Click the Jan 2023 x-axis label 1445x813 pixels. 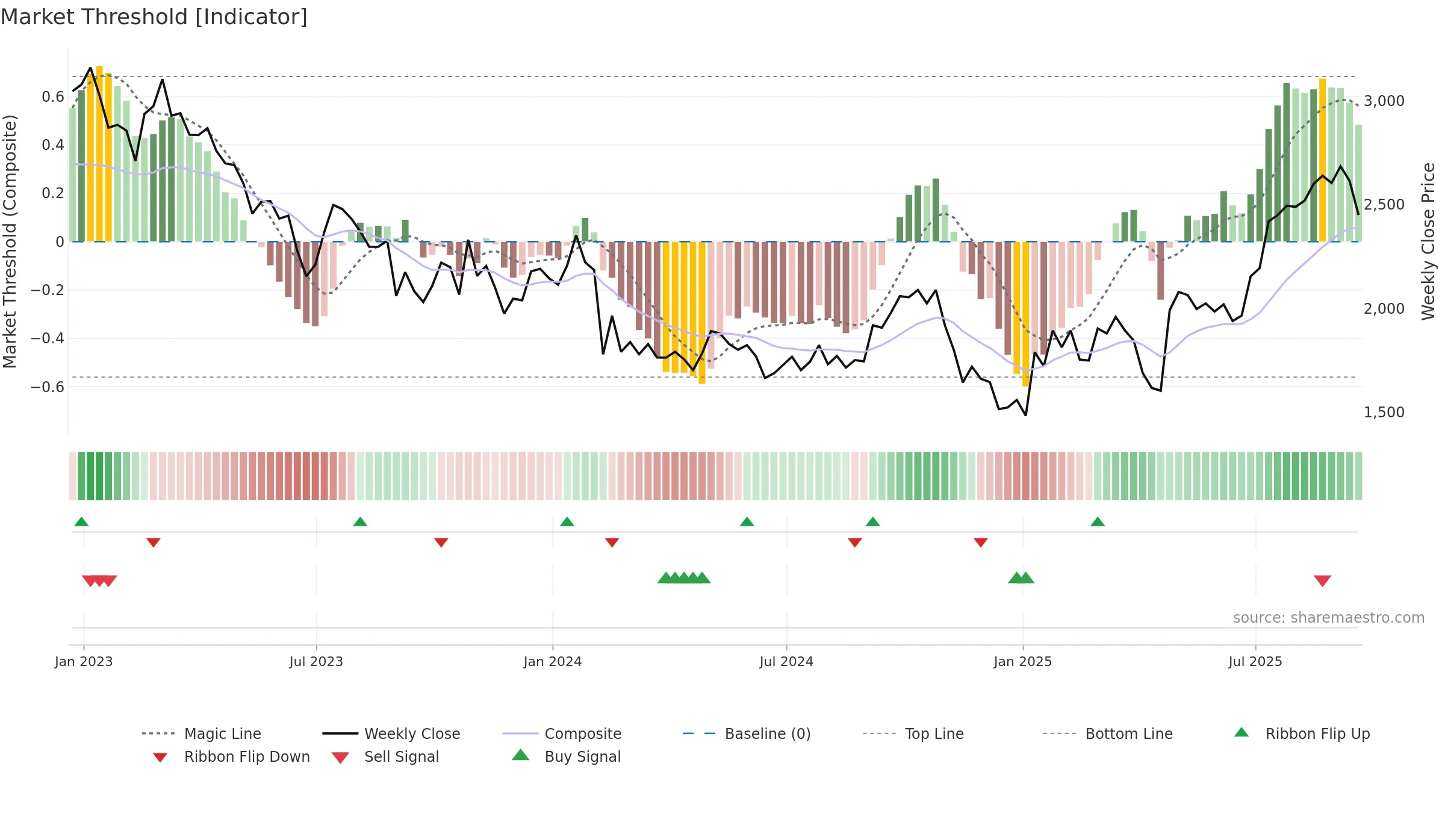pos(84,662)
